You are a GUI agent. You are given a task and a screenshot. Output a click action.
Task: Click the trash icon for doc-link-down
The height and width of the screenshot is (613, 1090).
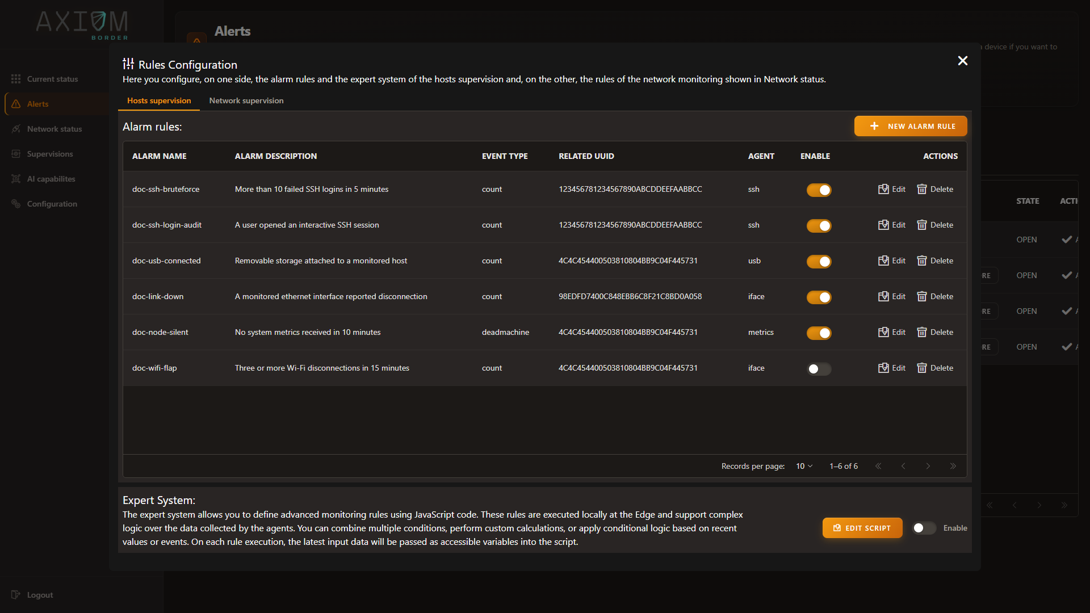point(922,296)
